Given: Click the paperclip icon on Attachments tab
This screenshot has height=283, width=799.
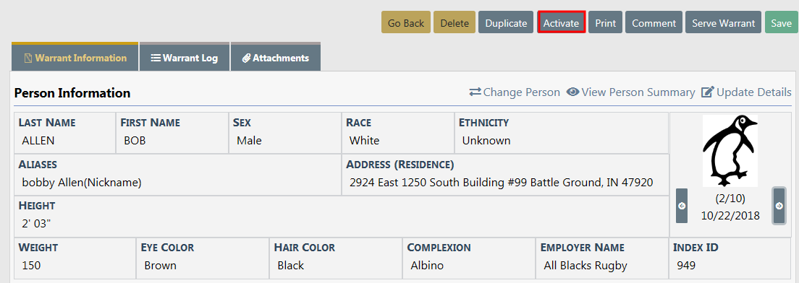Looking at the screenshot, I should coord(246,58).
